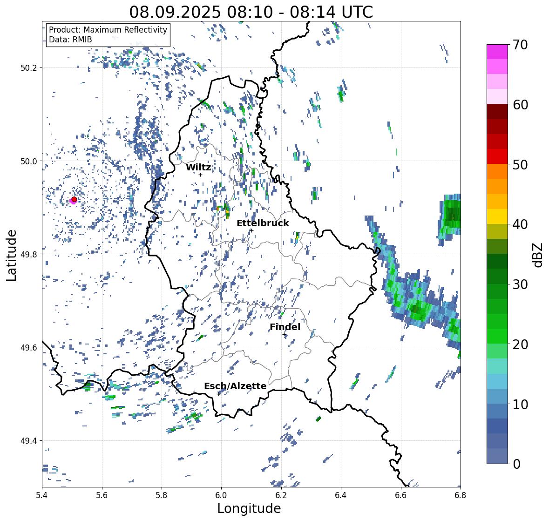The image size is (549, 520).
Task: Click the Findel city label
Action: pyautogui.click(x=285, y=327)
